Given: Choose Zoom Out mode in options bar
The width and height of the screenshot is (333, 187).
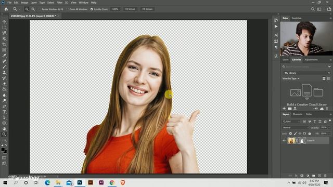Looking at the screenshot, I should (33, 9).
